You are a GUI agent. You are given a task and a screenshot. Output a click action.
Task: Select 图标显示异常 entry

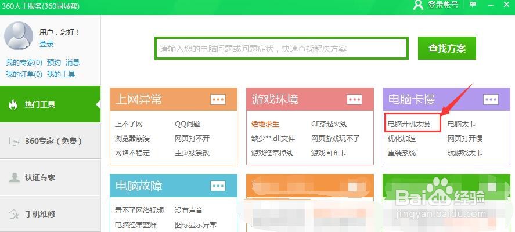tap(196, 225)
